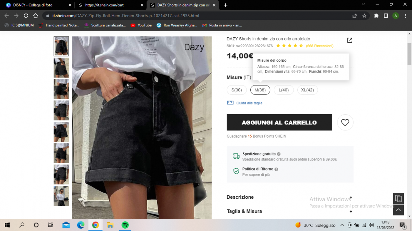412x231 pixels.
Task: Open the 668 Recensioni reviews link
Action: click(320, 46)
